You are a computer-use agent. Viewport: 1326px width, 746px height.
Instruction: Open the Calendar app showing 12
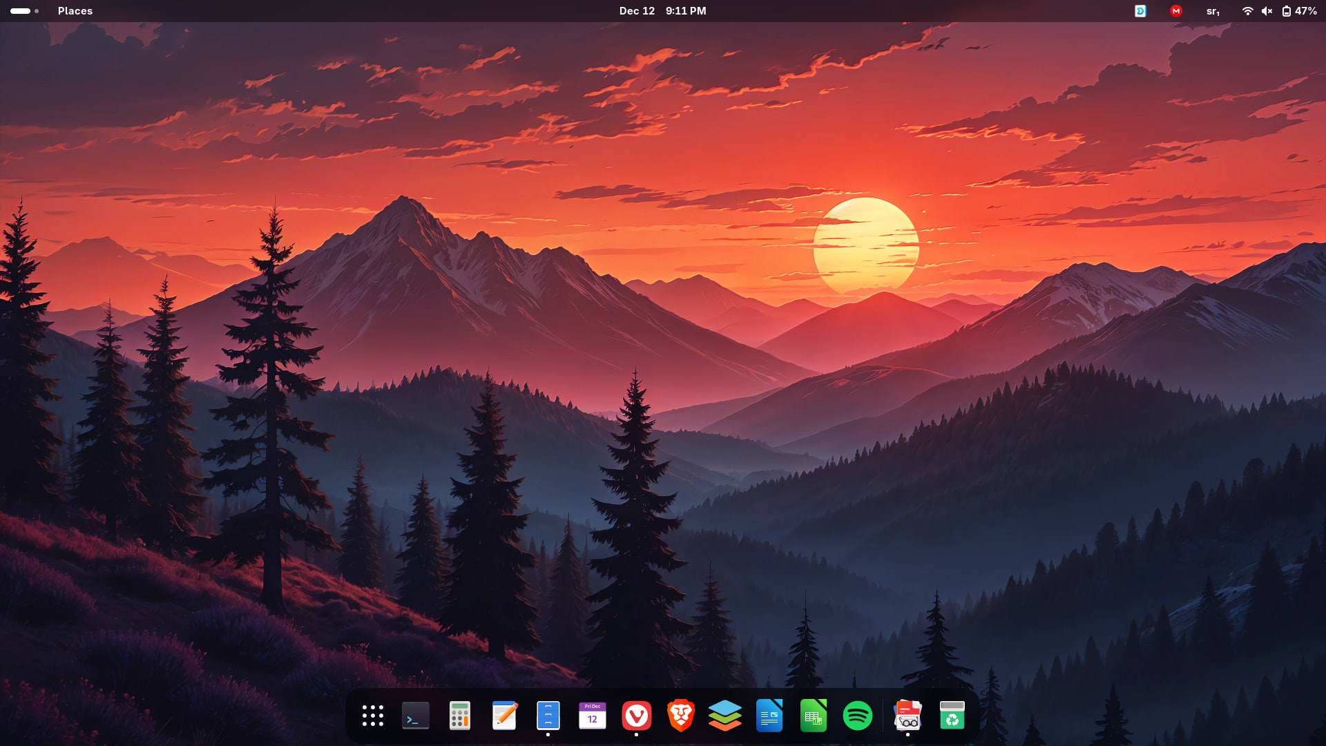(593, 716)
